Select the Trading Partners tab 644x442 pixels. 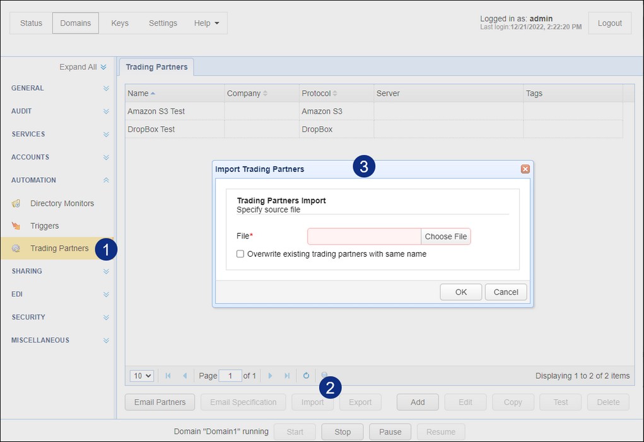pyautogui.click(x=156, y=67)
